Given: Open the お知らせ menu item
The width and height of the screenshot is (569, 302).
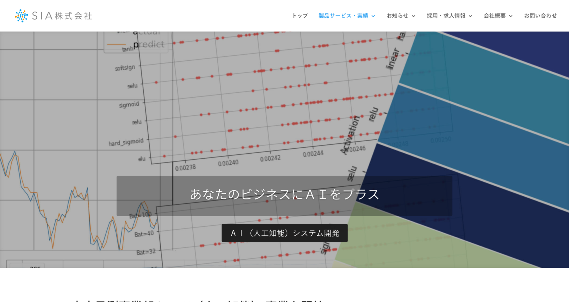Looking at the screenshot, I should 397,16.
